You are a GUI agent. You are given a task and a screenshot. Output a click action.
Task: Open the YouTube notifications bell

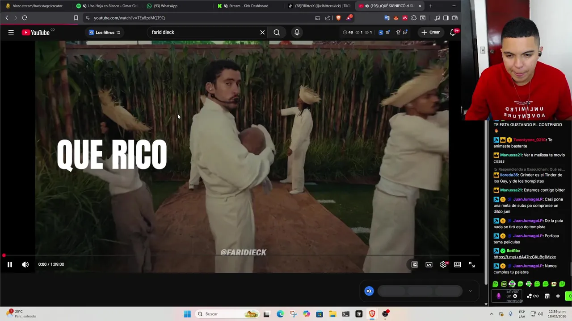point(453,32)
